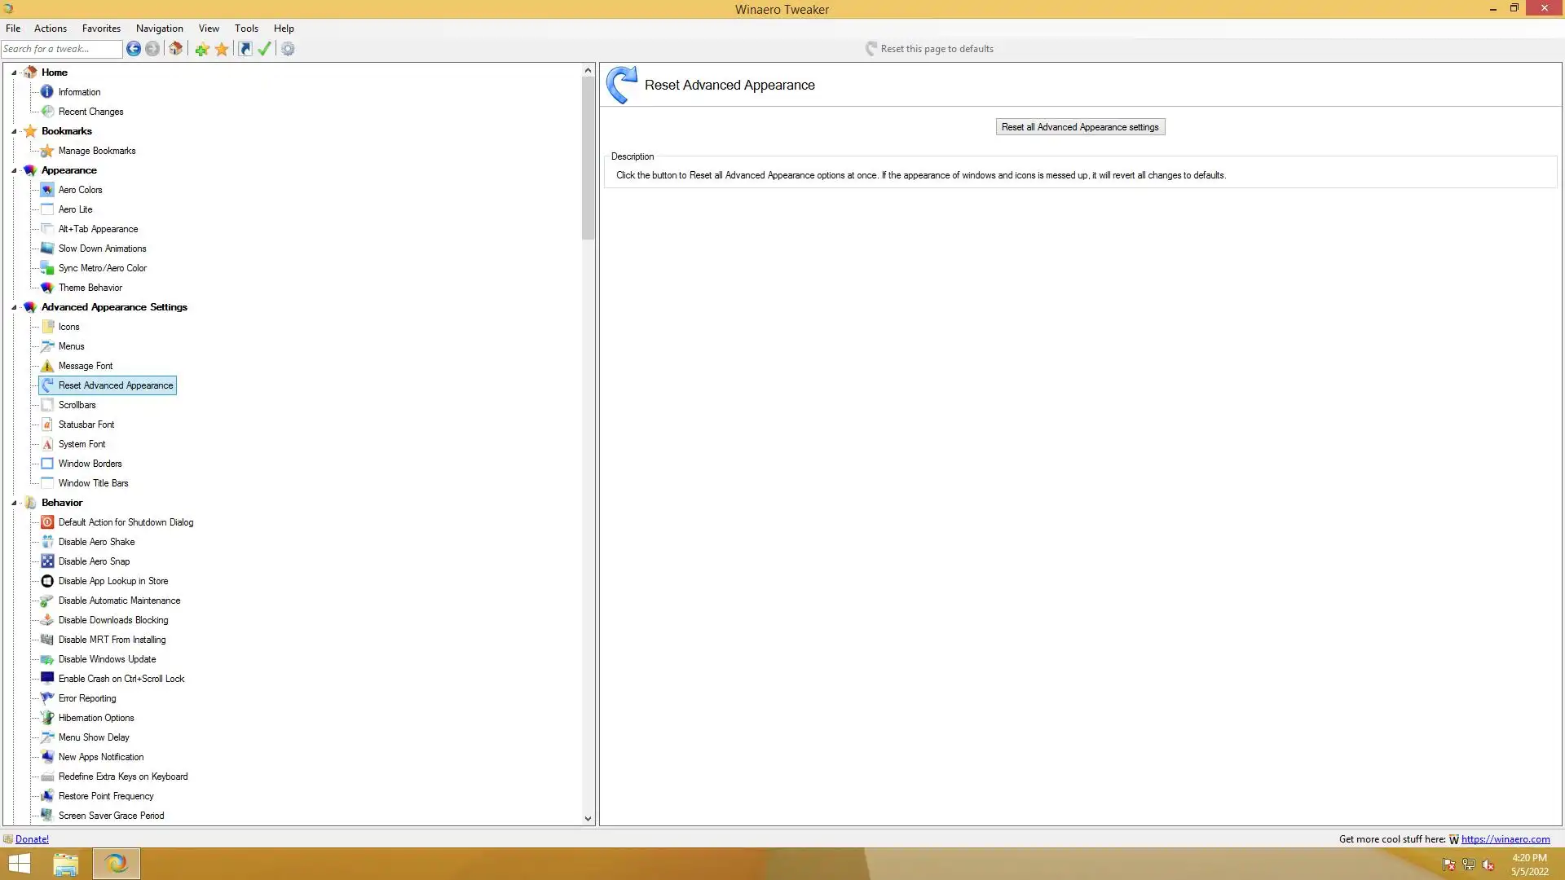The width and height of the screenshot is (1565, 880).
Task: Collapse the Appearance tree category
Action: click(14, 170)
